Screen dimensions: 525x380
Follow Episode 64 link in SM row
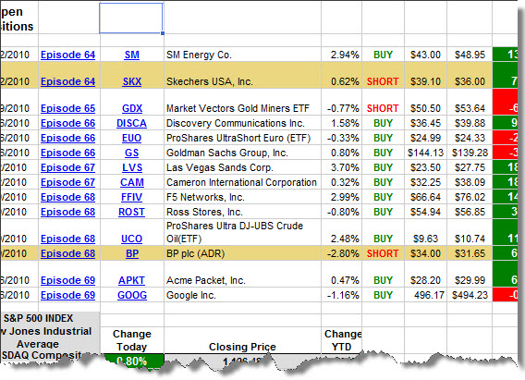click(x=68, y=55)
